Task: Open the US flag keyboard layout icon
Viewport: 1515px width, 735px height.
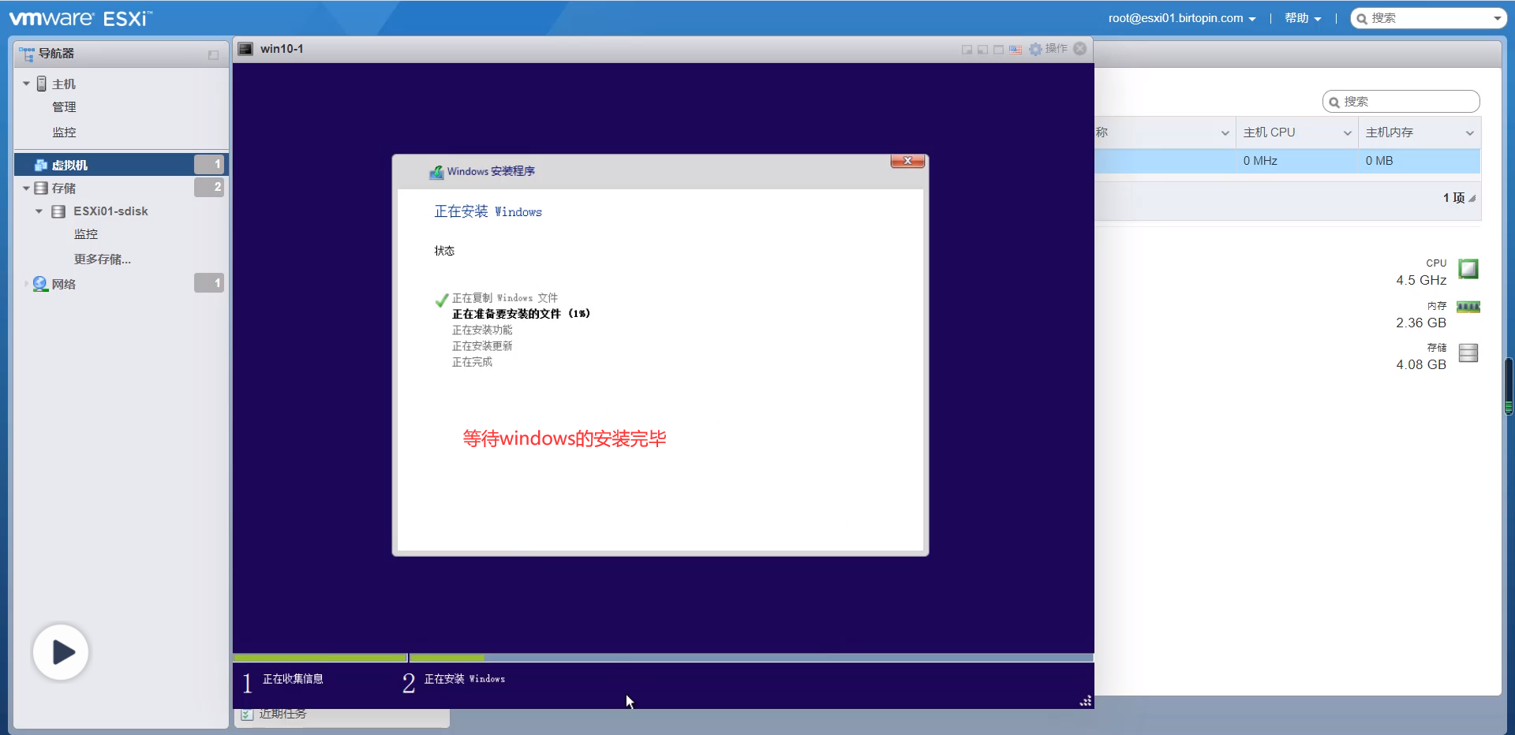Action: (1016, 50)
